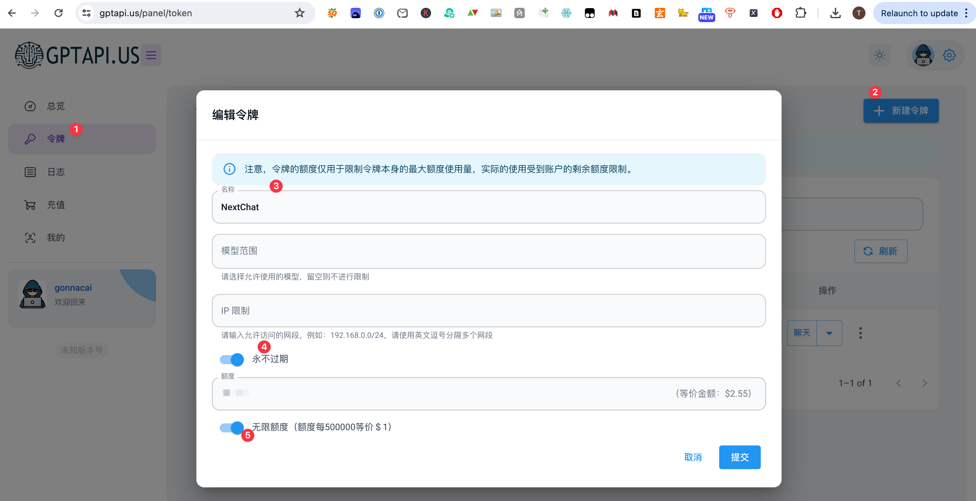Click the 操作 column header

click(x=827, y=290)
